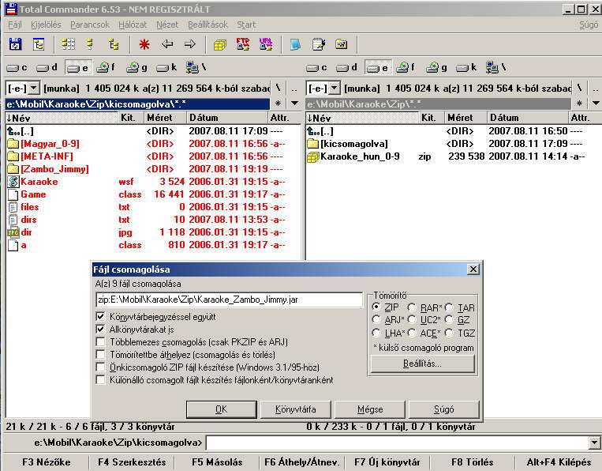
Task: Click the [Magyar_0-9] folder row
Action: coord(154,144)
